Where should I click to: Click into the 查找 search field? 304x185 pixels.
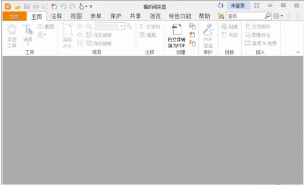click(245, 16)
